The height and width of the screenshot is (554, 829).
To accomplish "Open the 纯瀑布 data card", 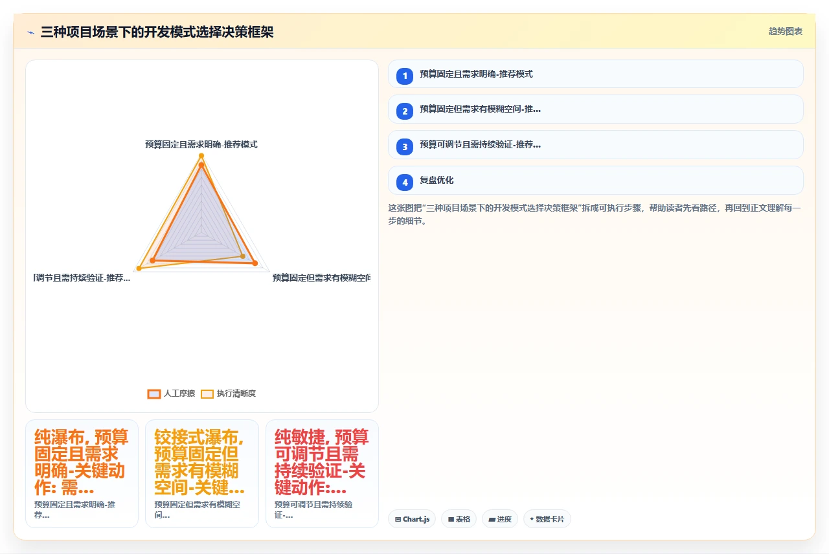I will (x=82, y=474).
